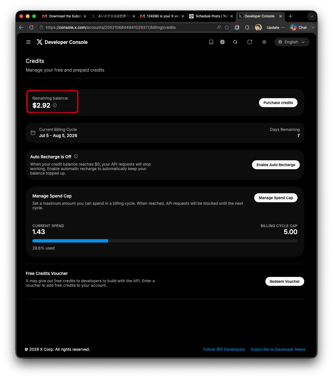
Task: Click the spend cap progress bar
Action: pos(165,241)
